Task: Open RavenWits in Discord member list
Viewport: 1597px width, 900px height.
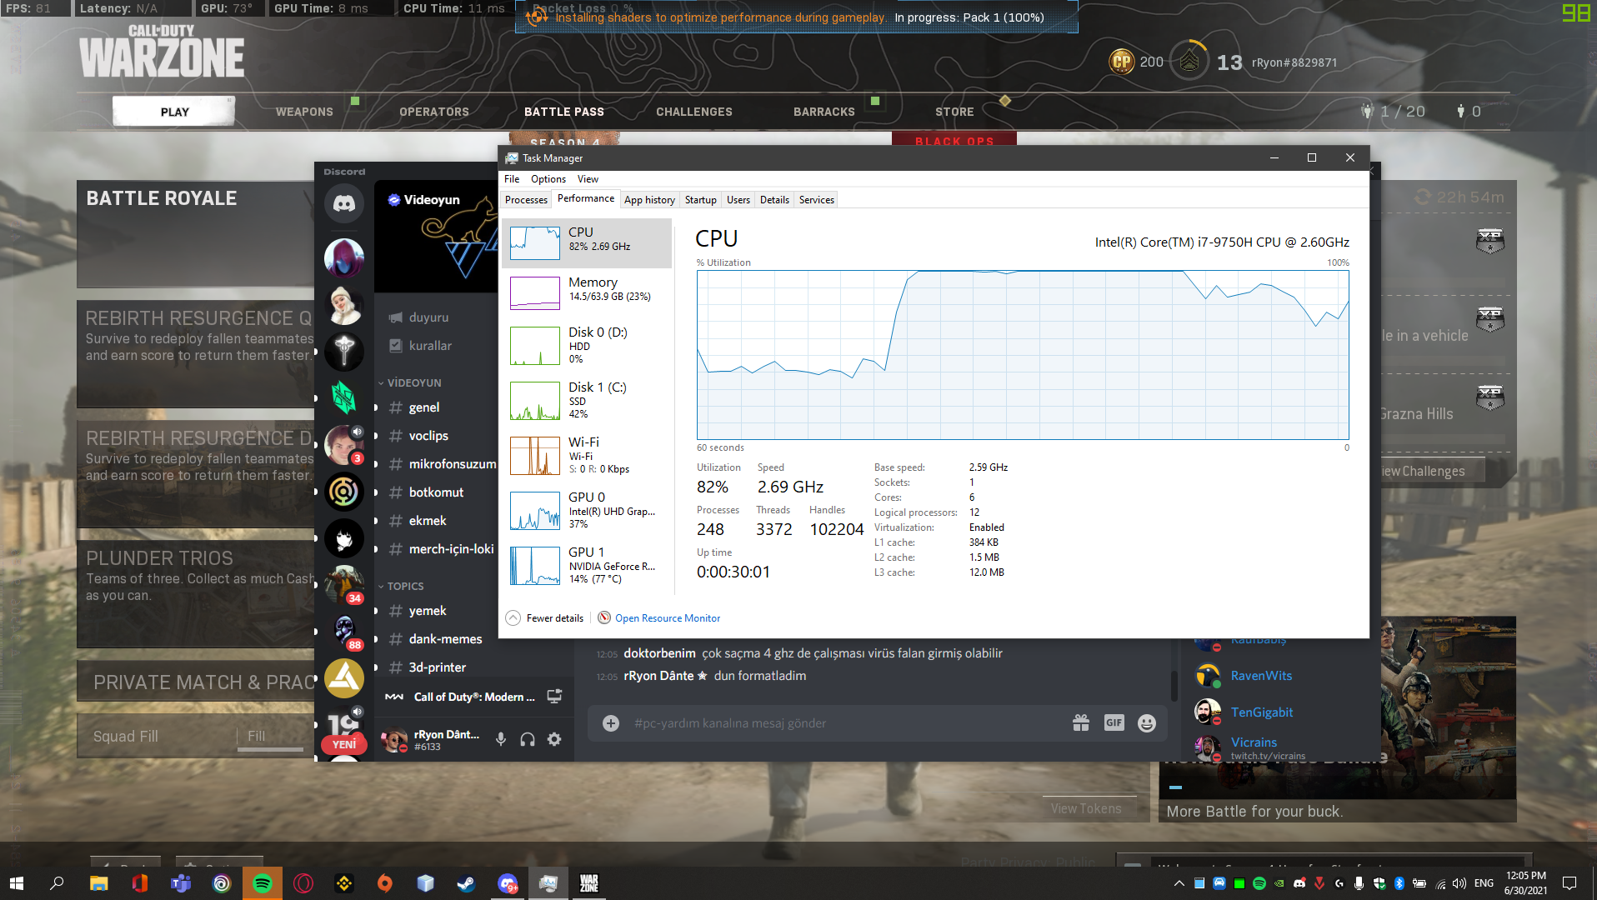Action: coord(1260,676)
